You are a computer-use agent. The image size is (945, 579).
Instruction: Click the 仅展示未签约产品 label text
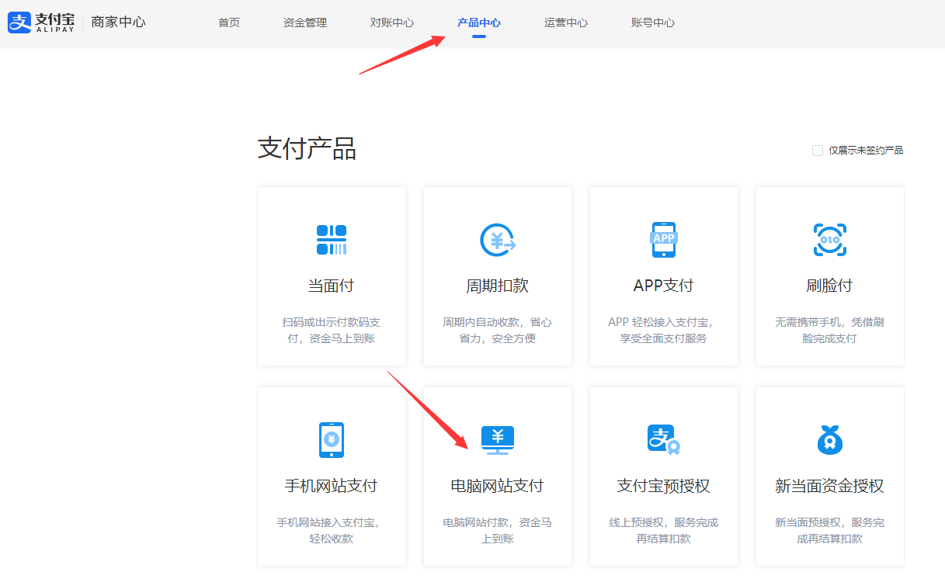pyautogui.click(x=866, y=151)
